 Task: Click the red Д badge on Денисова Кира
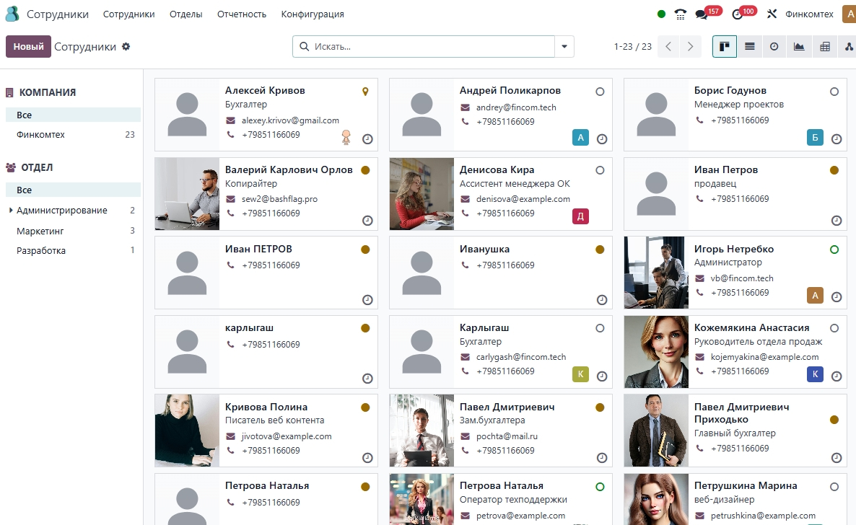pos(581,216)
